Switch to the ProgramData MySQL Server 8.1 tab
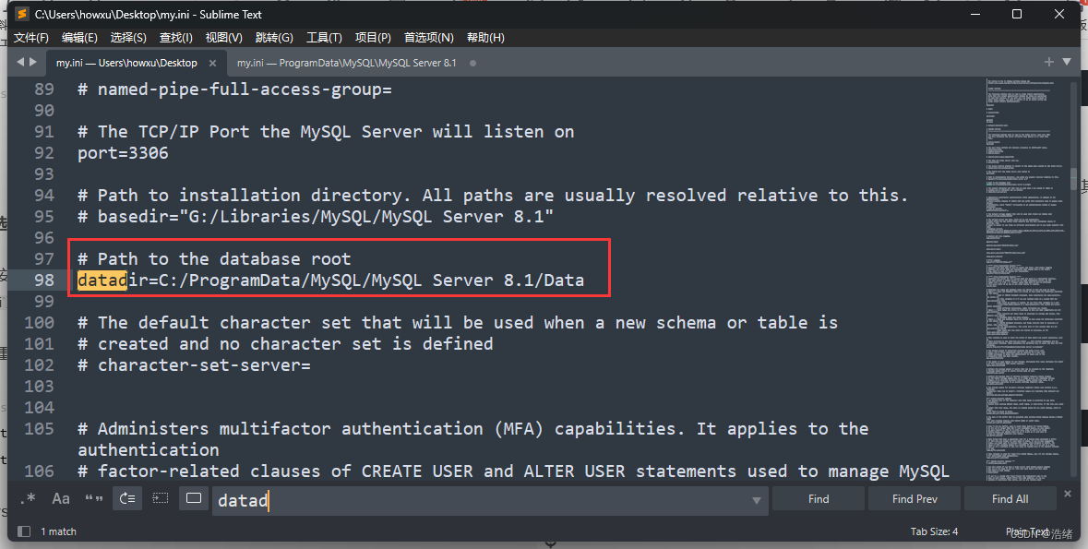The width and height of the screenshot is (1088, 549). (x=346, y=63)
